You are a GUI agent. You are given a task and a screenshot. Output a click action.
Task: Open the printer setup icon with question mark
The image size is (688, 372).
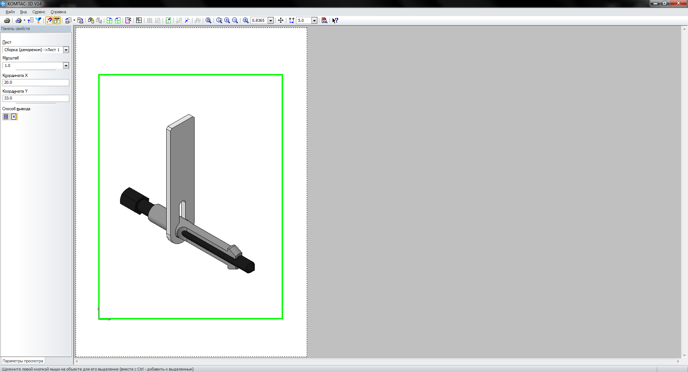point(19,20)
